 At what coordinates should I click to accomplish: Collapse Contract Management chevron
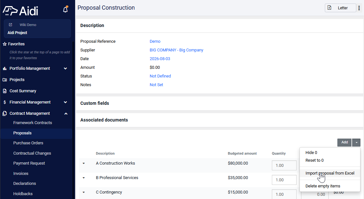click(x=66, y=113)
